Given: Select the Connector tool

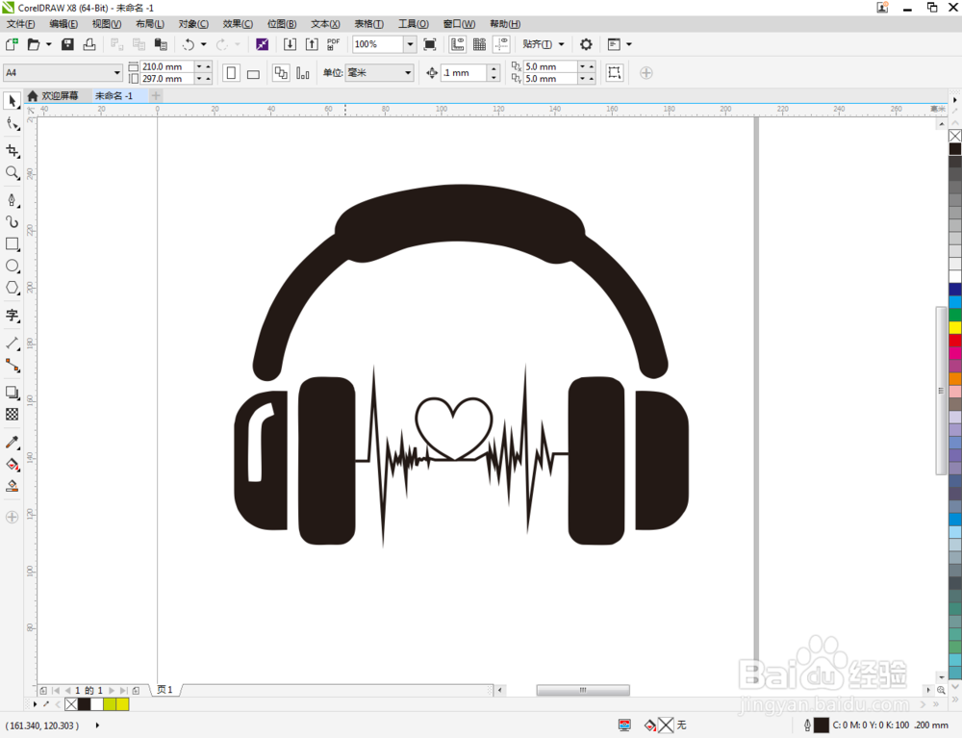Looking at the screenshot, I should [12, 365].
